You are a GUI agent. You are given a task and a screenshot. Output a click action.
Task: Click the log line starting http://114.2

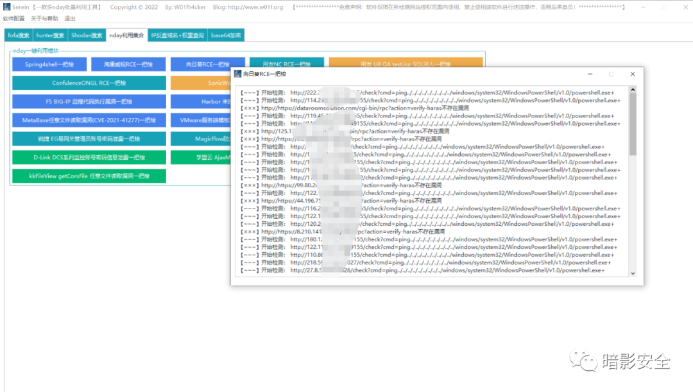(x=431, y=100)
